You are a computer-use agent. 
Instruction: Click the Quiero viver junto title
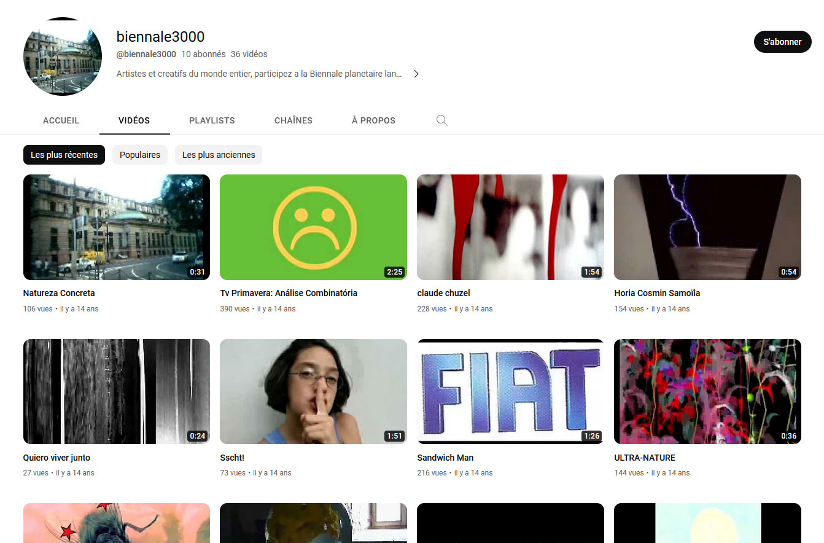[56, 458]
